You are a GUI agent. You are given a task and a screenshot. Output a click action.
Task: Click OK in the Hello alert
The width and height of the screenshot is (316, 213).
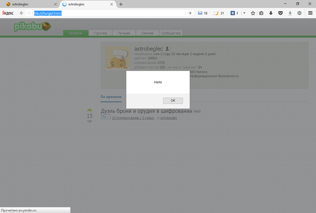point(173,100)
